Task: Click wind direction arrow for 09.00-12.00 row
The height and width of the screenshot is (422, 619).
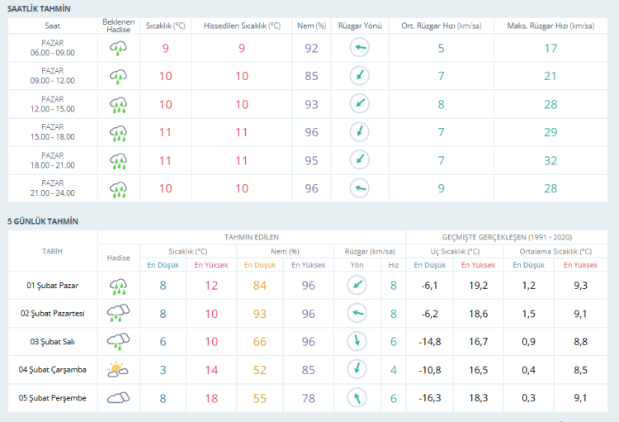Action: [x=359, y=76]
